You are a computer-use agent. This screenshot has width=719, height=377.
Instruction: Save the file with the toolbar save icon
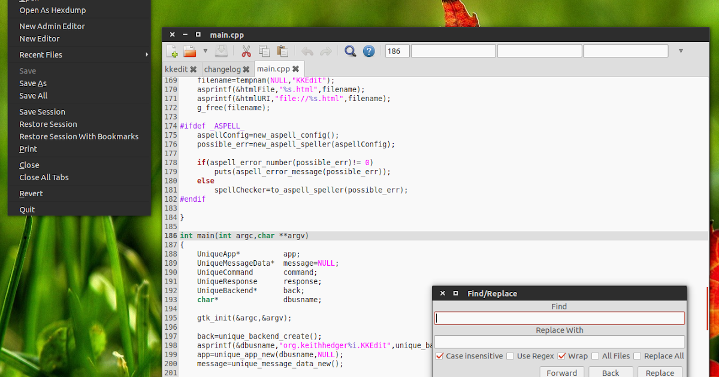(x=220, y=51)
